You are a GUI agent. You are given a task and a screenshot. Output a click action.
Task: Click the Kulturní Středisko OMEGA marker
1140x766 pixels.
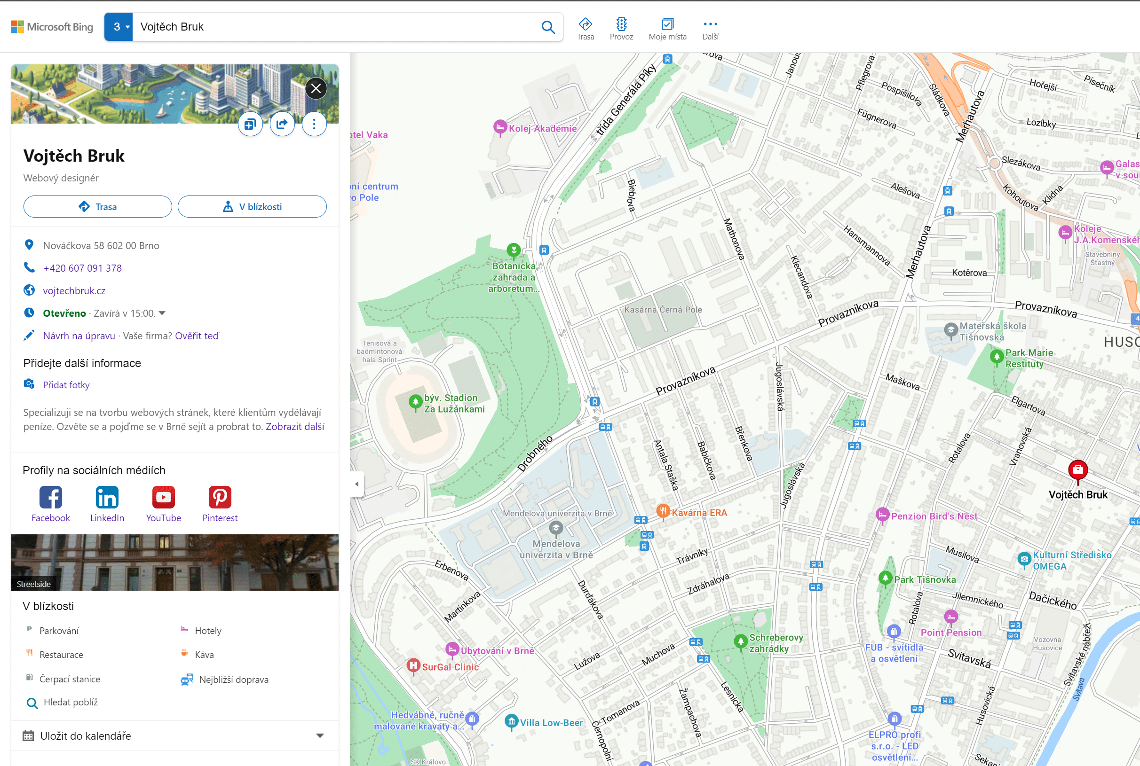[1024, 559]
